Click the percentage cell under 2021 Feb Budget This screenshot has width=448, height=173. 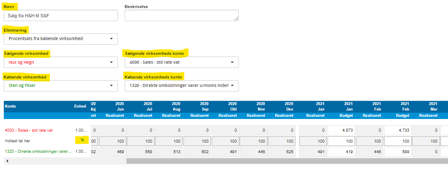coord(398,140)
